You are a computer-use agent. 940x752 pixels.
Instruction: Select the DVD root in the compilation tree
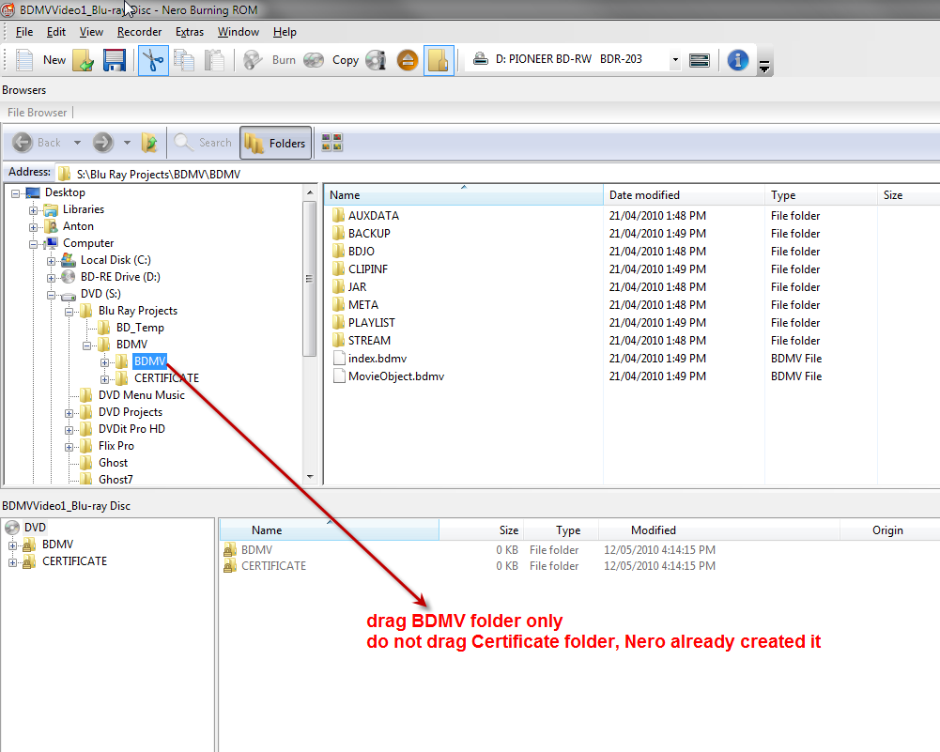[35, 528]
